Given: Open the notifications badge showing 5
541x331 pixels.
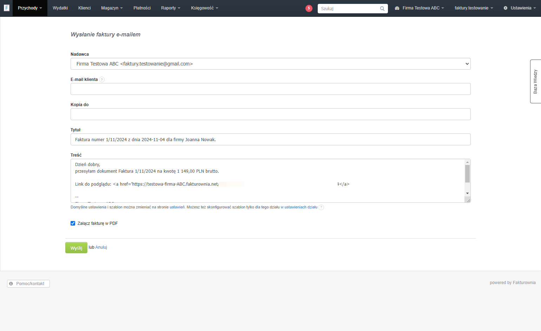Looking at the screenshot, I should (x=309, y=8).
